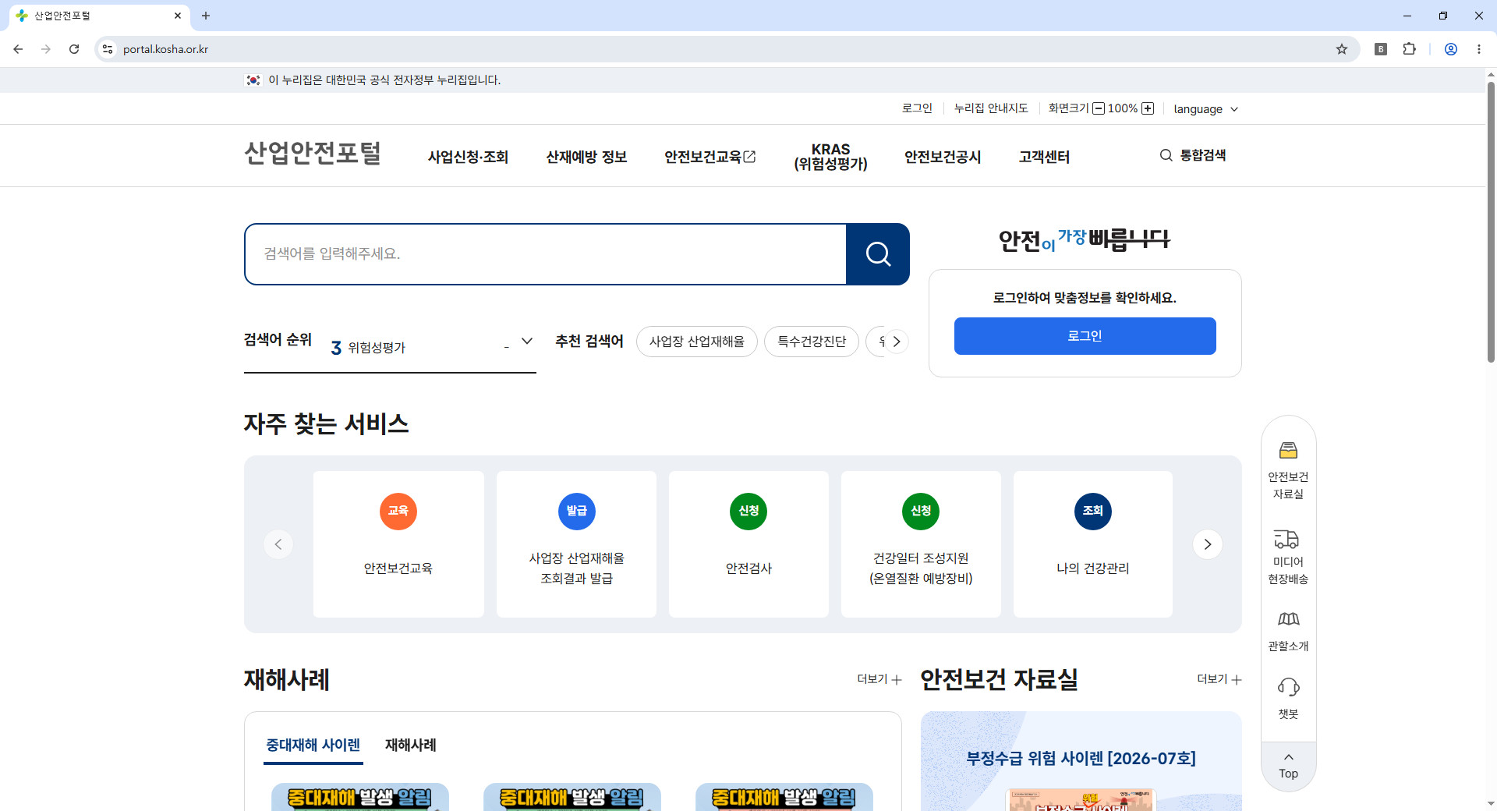Click the search keyword input field
This screenshot has width=1497, height=811.
point(546,254)
